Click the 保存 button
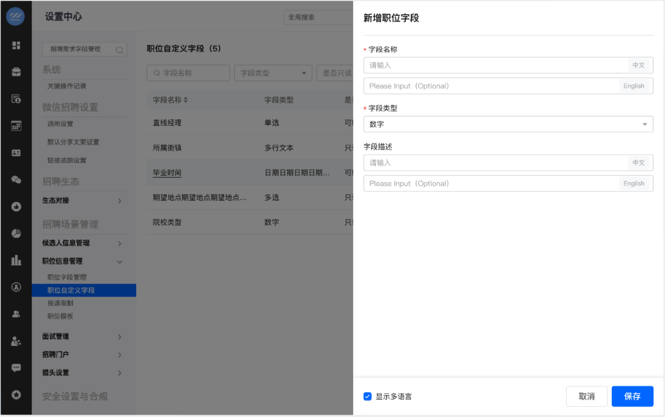The height and width of the screenshot is (417, 665). pos(632,396)
